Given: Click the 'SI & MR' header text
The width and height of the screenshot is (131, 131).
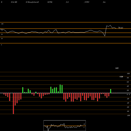Looking at the screenshot, I should point(14,2).
